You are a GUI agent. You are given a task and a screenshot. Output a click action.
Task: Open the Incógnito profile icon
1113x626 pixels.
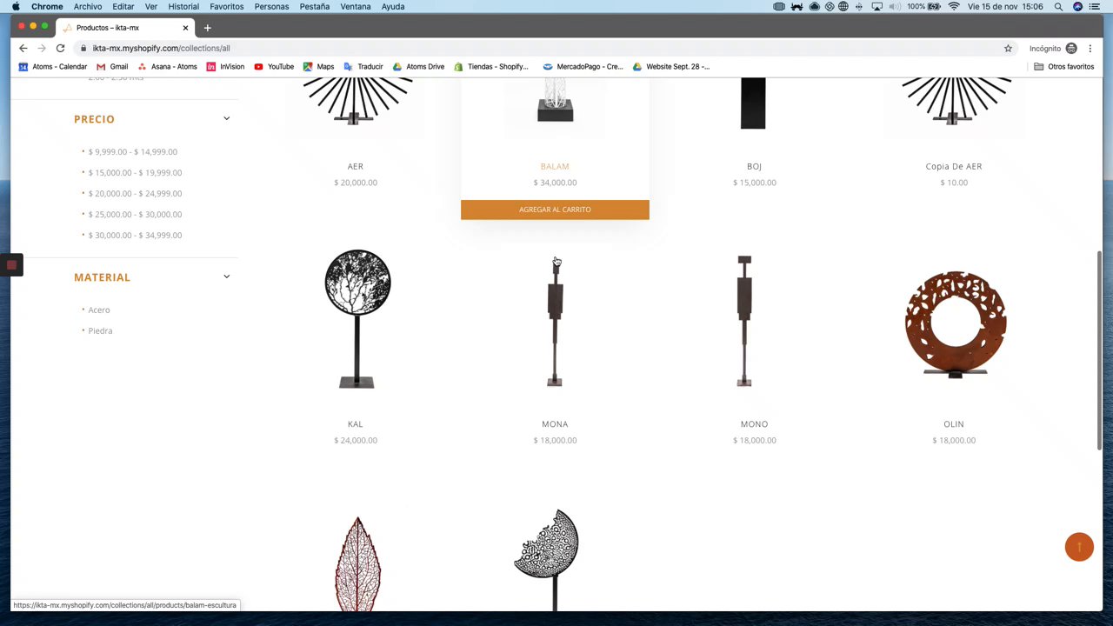click(1071, 48)
